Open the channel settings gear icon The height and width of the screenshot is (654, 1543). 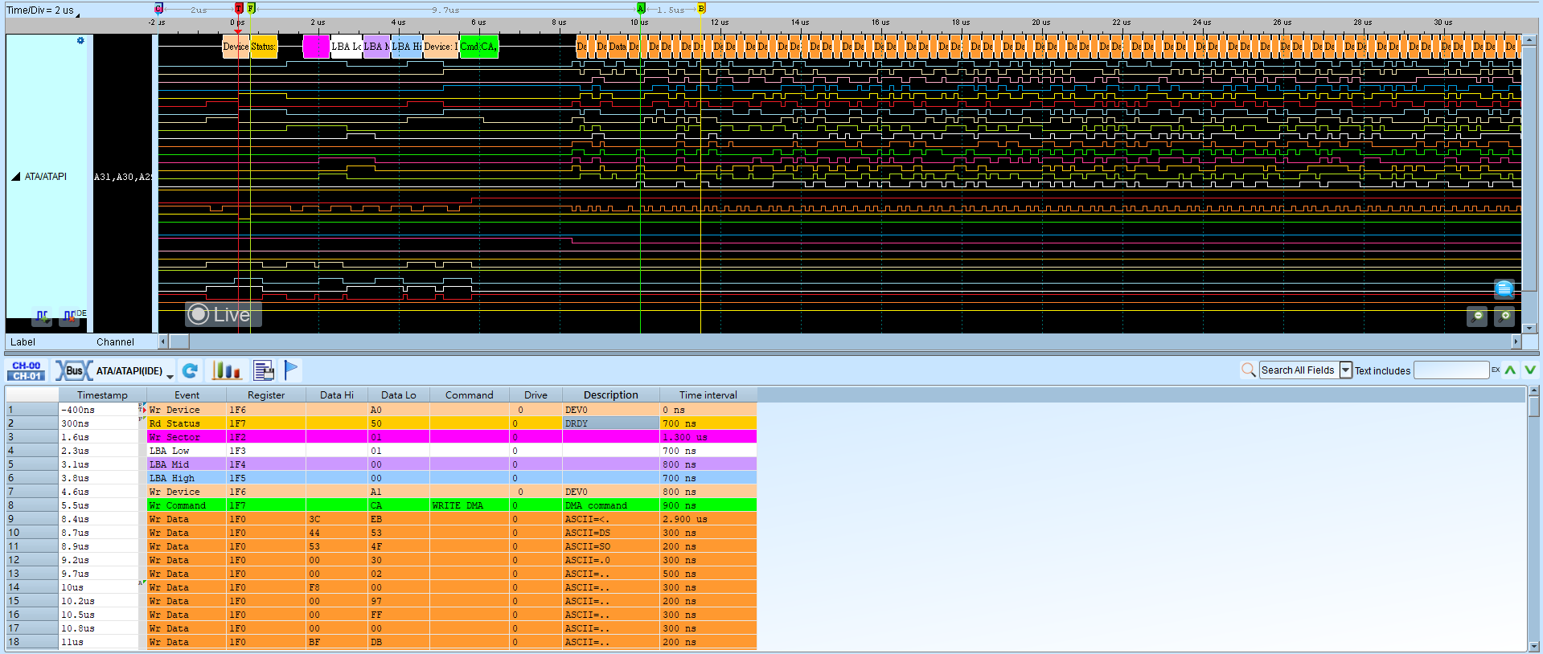click(80, 40)
